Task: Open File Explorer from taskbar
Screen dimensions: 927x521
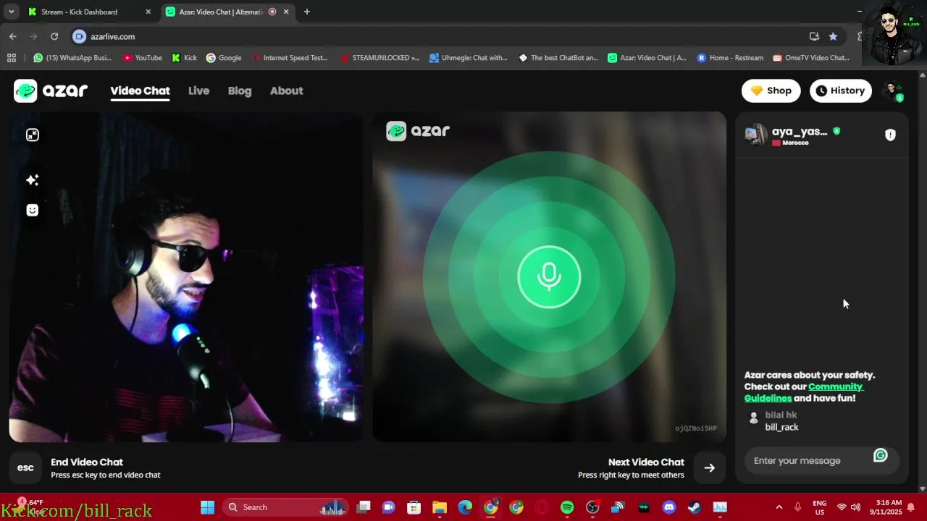Action: click(440, 507)
